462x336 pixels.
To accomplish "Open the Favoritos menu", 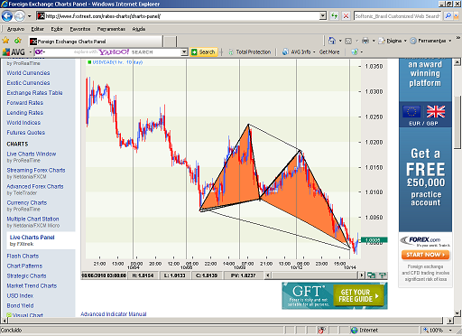I will 80,29.
